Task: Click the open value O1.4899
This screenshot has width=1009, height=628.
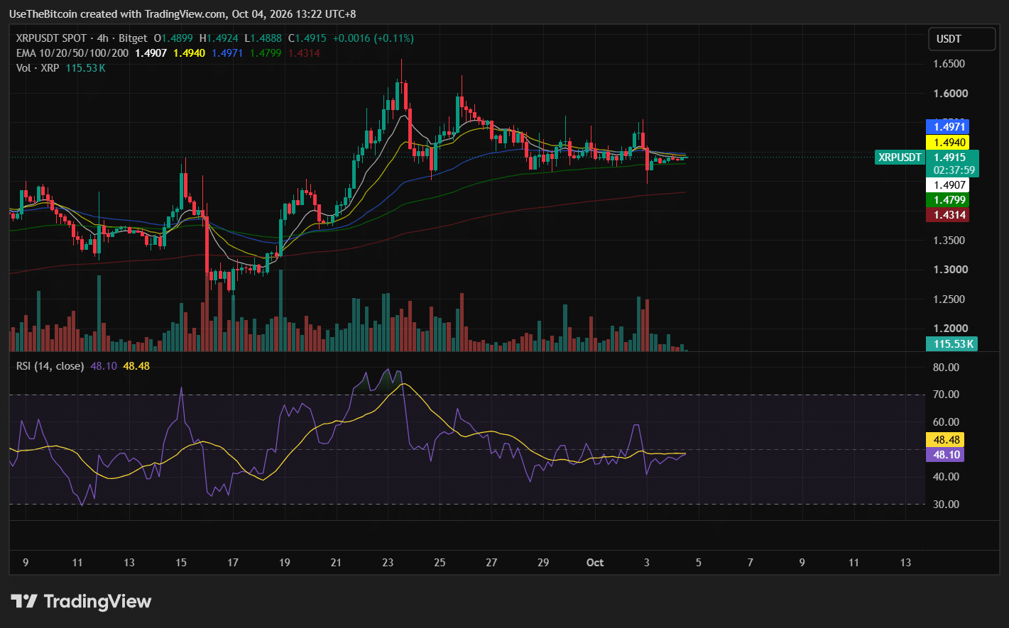Action: (x=175, y=38)
